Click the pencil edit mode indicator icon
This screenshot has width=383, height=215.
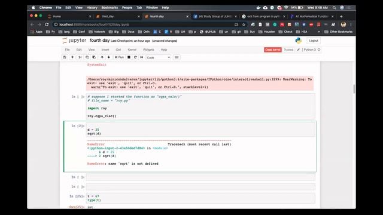[298, 50]
